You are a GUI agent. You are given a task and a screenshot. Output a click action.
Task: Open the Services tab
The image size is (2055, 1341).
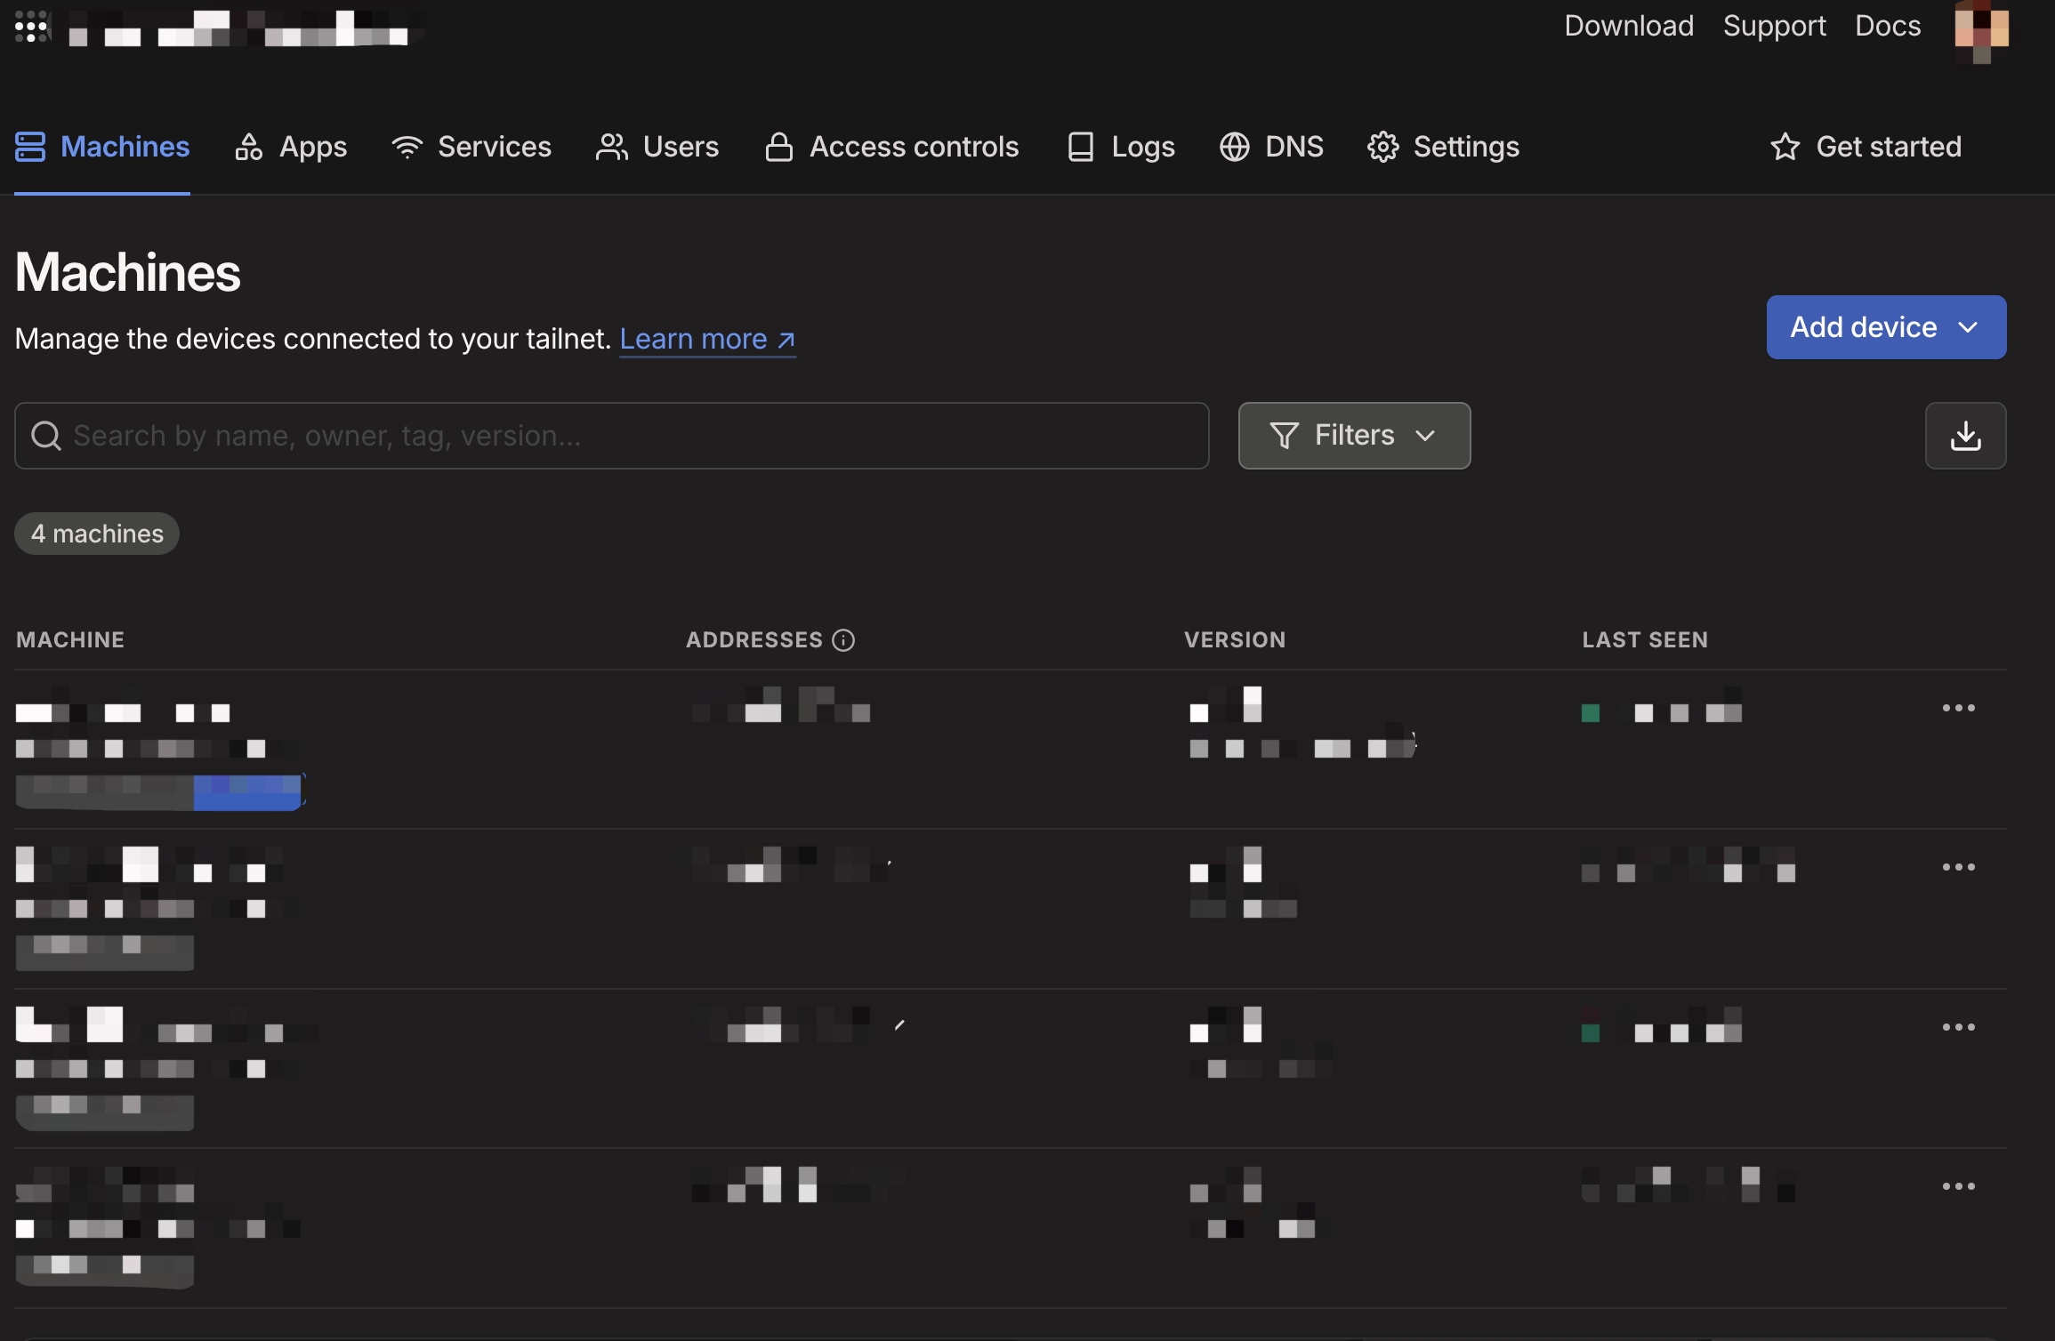click(x=471, y=147)
